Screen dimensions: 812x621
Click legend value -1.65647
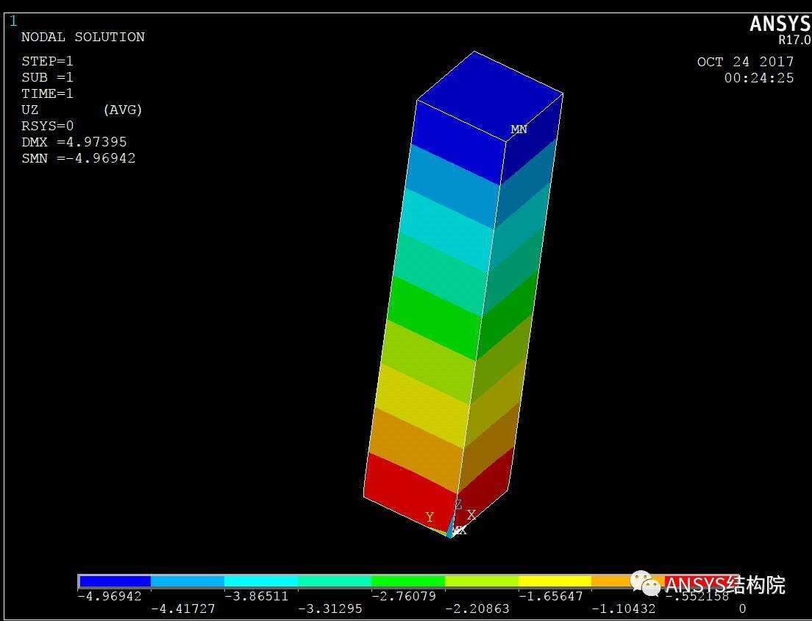pyautogui.click(x=550, y=596)
